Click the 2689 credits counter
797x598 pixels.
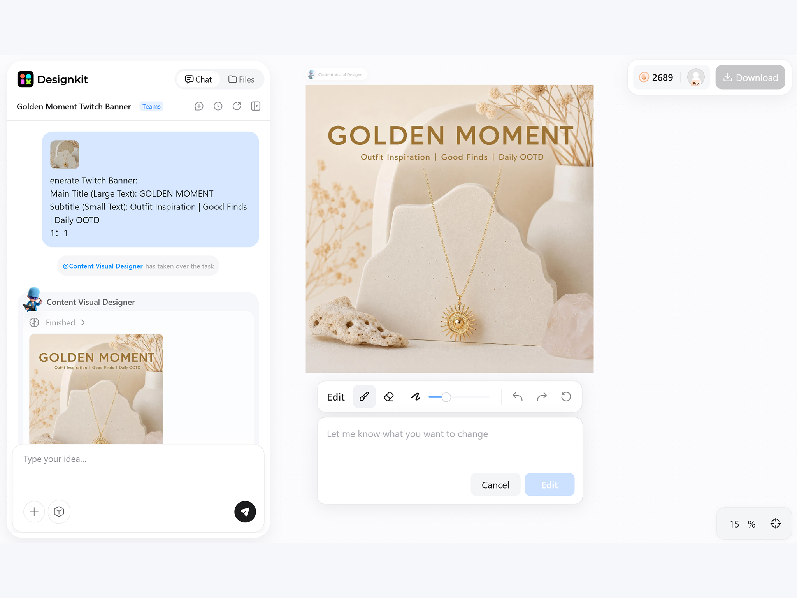pos(662,77)
